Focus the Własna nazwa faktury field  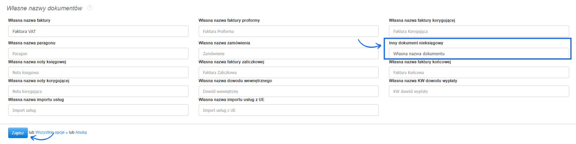click(x=98, y=31)
